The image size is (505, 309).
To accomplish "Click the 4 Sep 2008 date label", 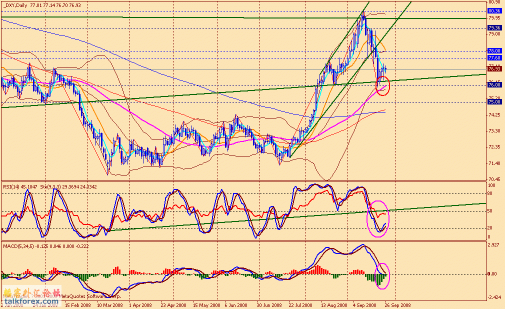I will pos(364,305).
